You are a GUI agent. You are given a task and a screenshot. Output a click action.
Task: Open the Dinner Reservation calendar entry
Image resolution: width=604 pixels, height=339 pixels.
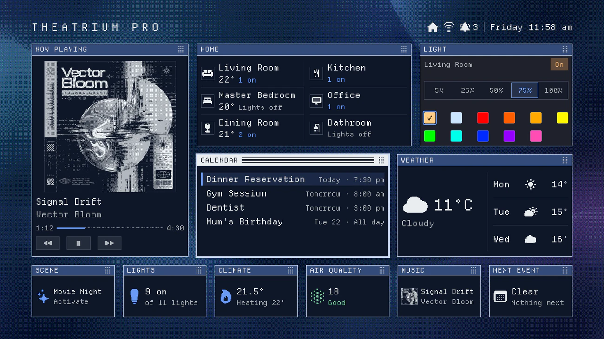[293, 179]
